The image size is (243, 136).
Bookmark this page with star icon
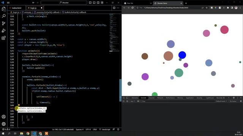point(207,8)
